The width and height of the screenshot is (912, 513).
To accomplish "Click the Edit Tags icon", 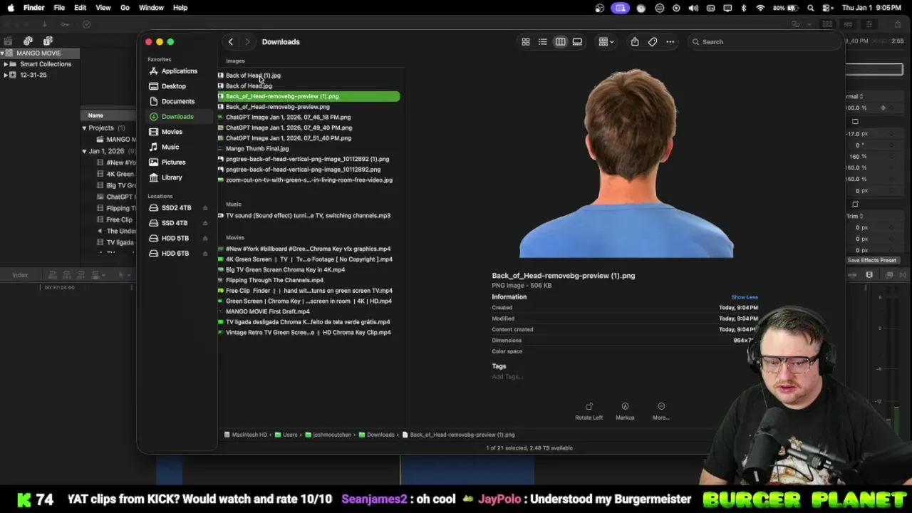I will pos(653,42).
